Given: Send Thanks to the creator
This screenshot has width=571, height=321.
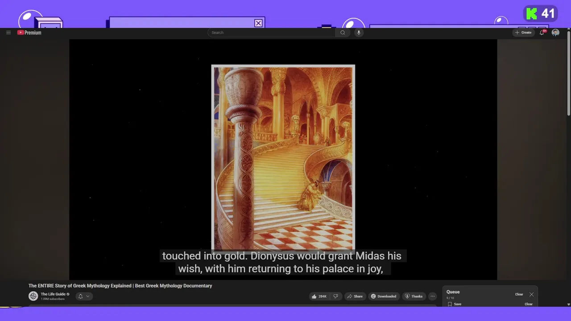Looking at the screenshot, I should [x=414, y=296].
